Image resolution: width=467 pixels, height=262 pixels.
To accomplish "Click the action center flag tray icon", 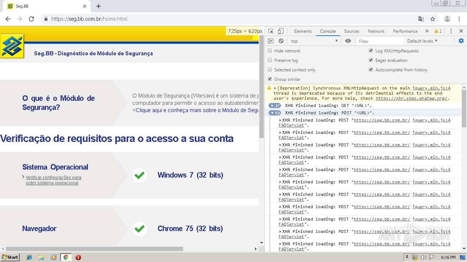I will tap(432, 257).
